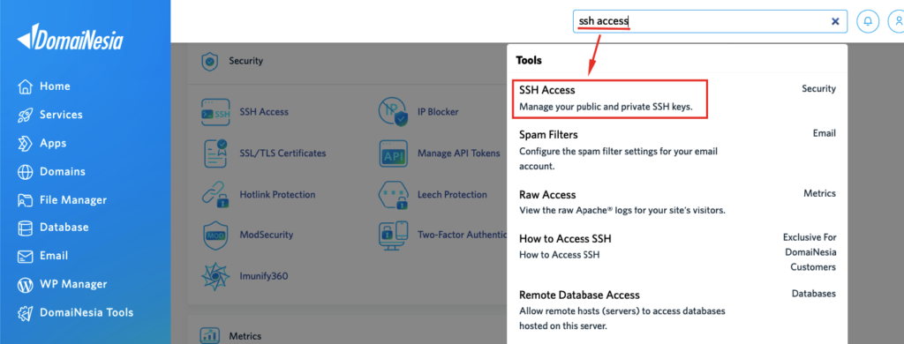This screenshot has height=344, width=904.
Task: Click the IP Blocker icon
Action: click(x=394, y=112)
